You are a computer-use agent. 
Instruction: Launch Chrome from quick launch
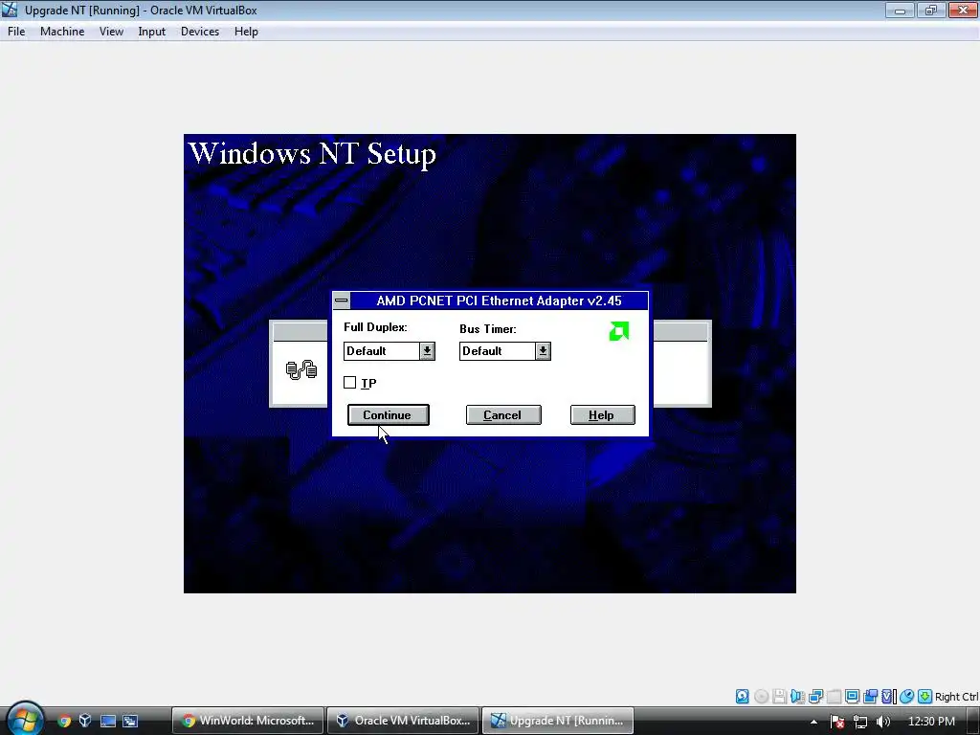pos(64,721)
